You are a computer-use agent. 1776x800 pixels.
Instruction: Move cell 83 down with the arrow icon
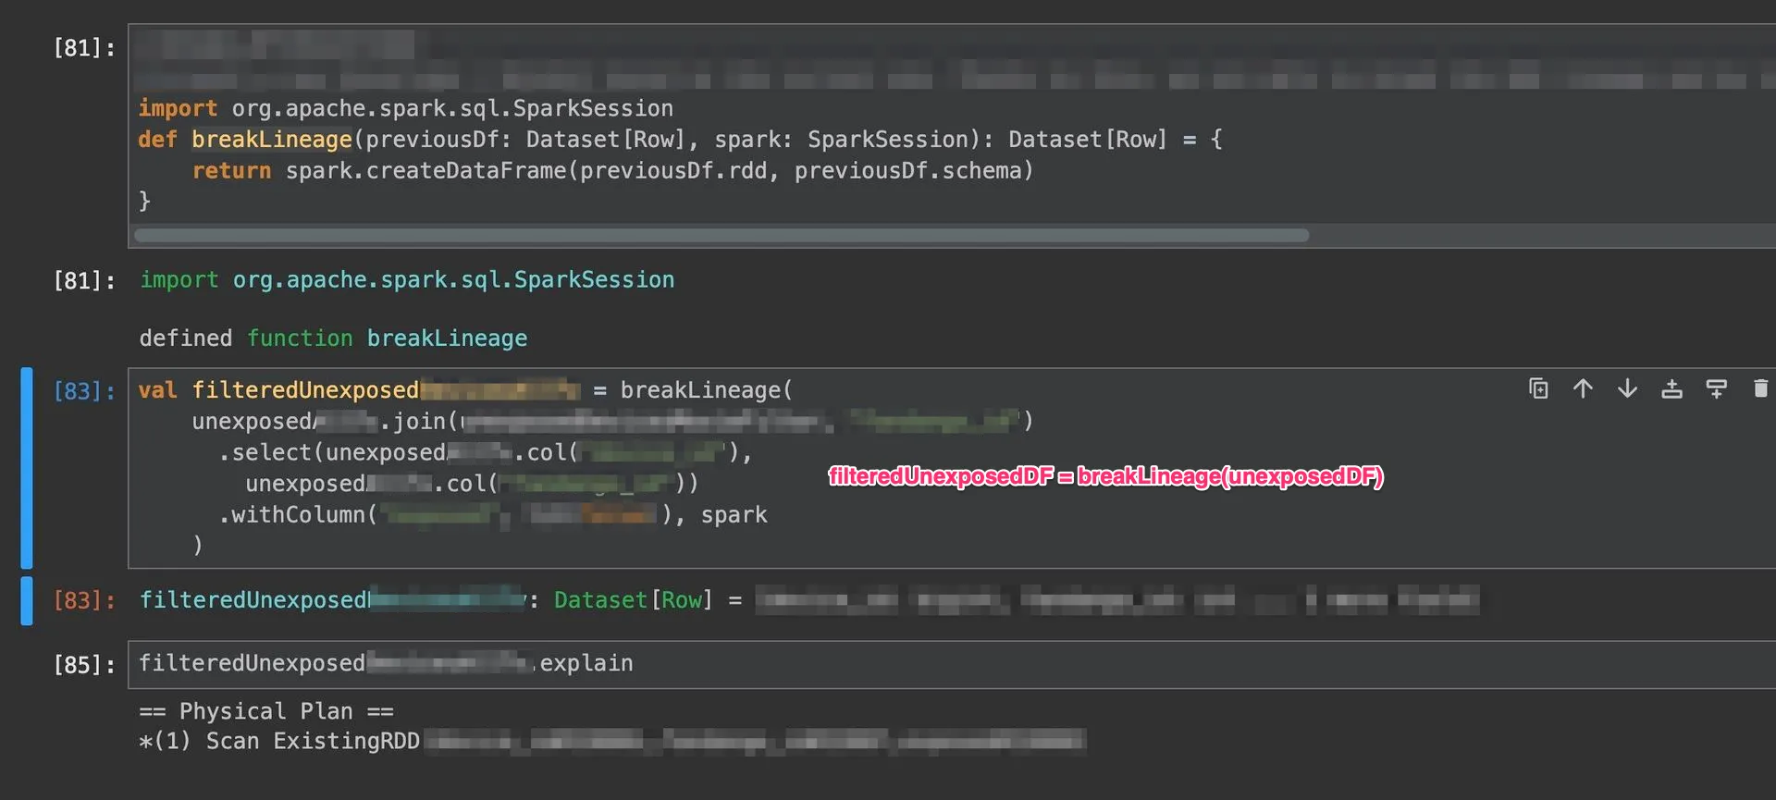tap(1627, 388)
